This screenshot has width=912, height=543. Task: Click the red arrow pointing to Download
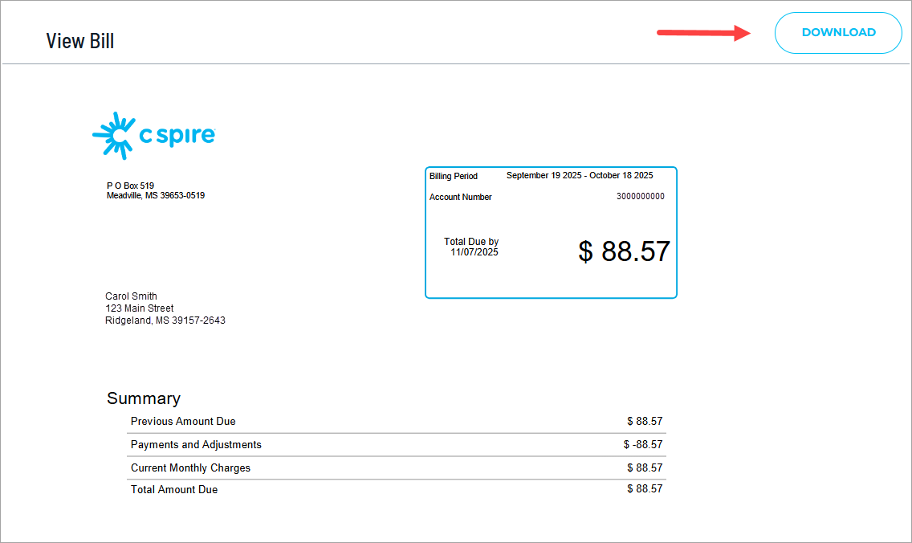(x=703, y=33)
